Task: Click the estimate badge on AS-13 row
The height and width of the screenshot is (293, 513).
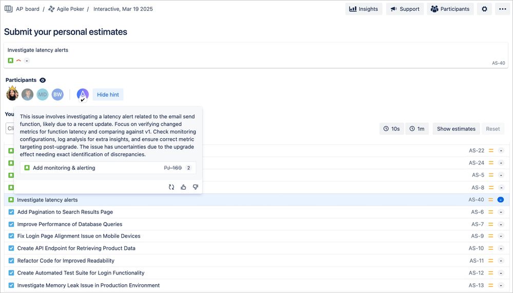Action: [501, 285]
